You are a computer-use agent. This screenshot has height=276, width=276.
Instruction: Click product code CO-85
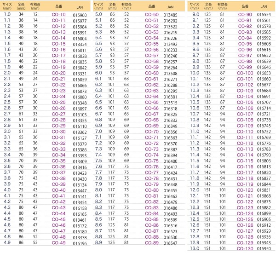pyautogui.click(x=152, y=219)
